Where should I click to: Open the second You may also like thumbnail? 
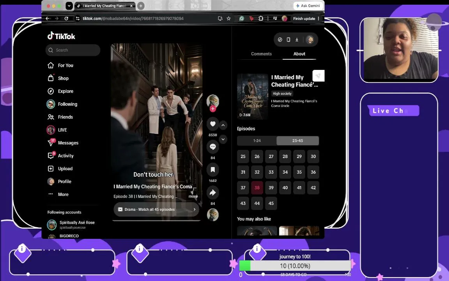pos(299,231)
